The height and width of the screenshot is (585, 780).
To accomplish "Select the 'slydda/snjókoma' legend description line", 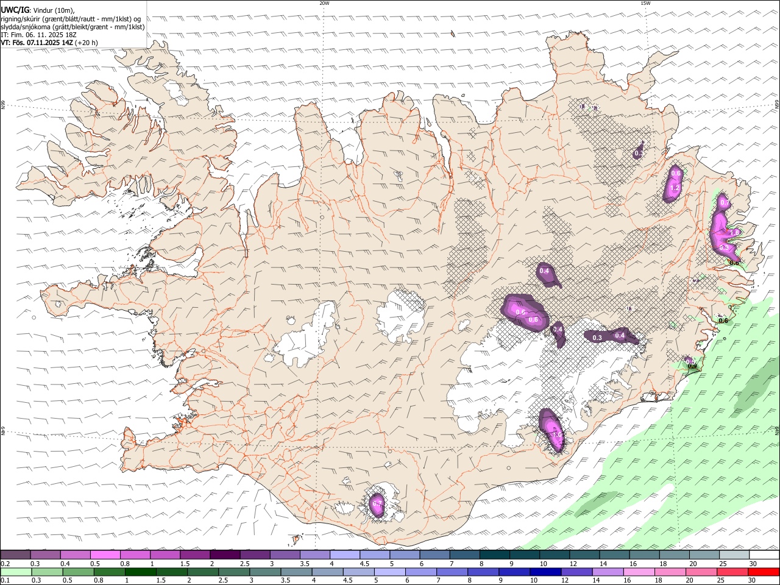I will [73, 27].
